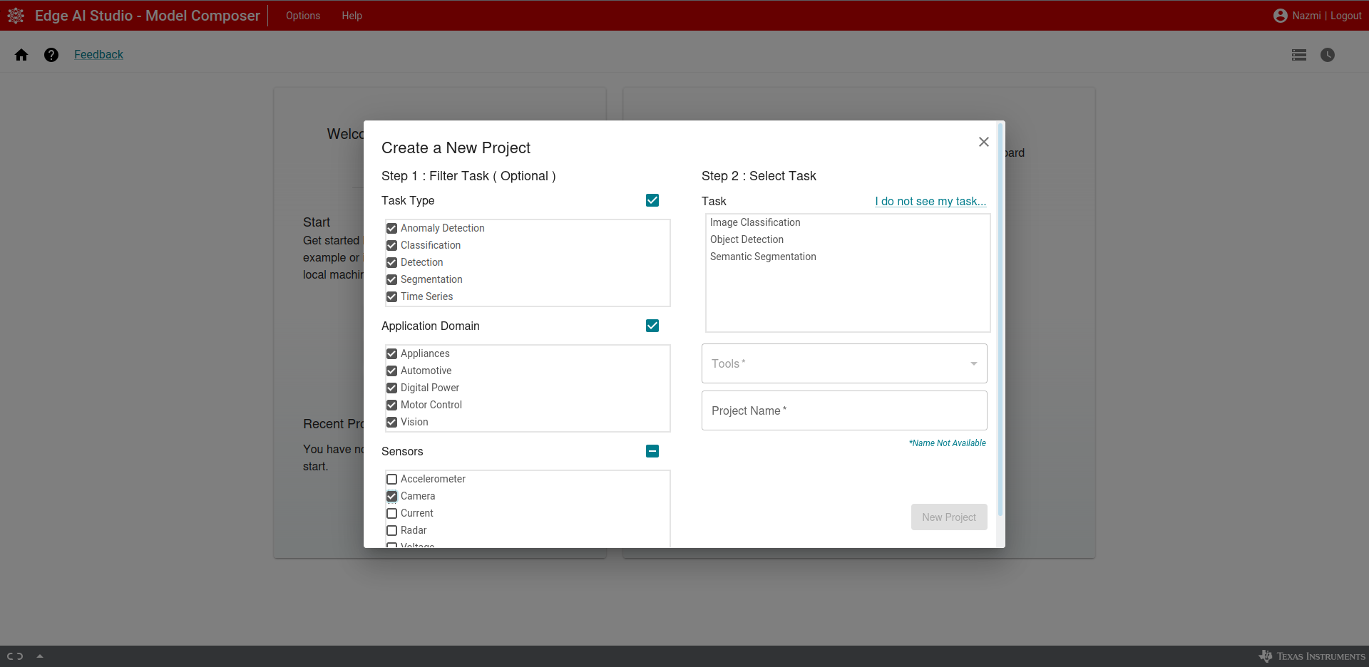Click the Edge AI Studio gear logo
The height and width of the screenshot is (667, 1369).
[16, 16]
